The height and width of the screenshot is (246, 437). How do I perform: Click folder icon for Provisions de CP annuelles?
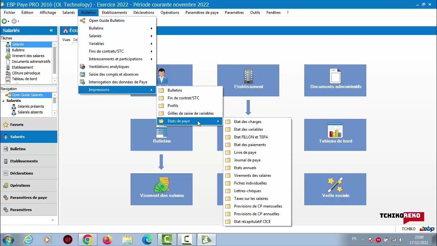pyautogui.click(x=228, y=214)
